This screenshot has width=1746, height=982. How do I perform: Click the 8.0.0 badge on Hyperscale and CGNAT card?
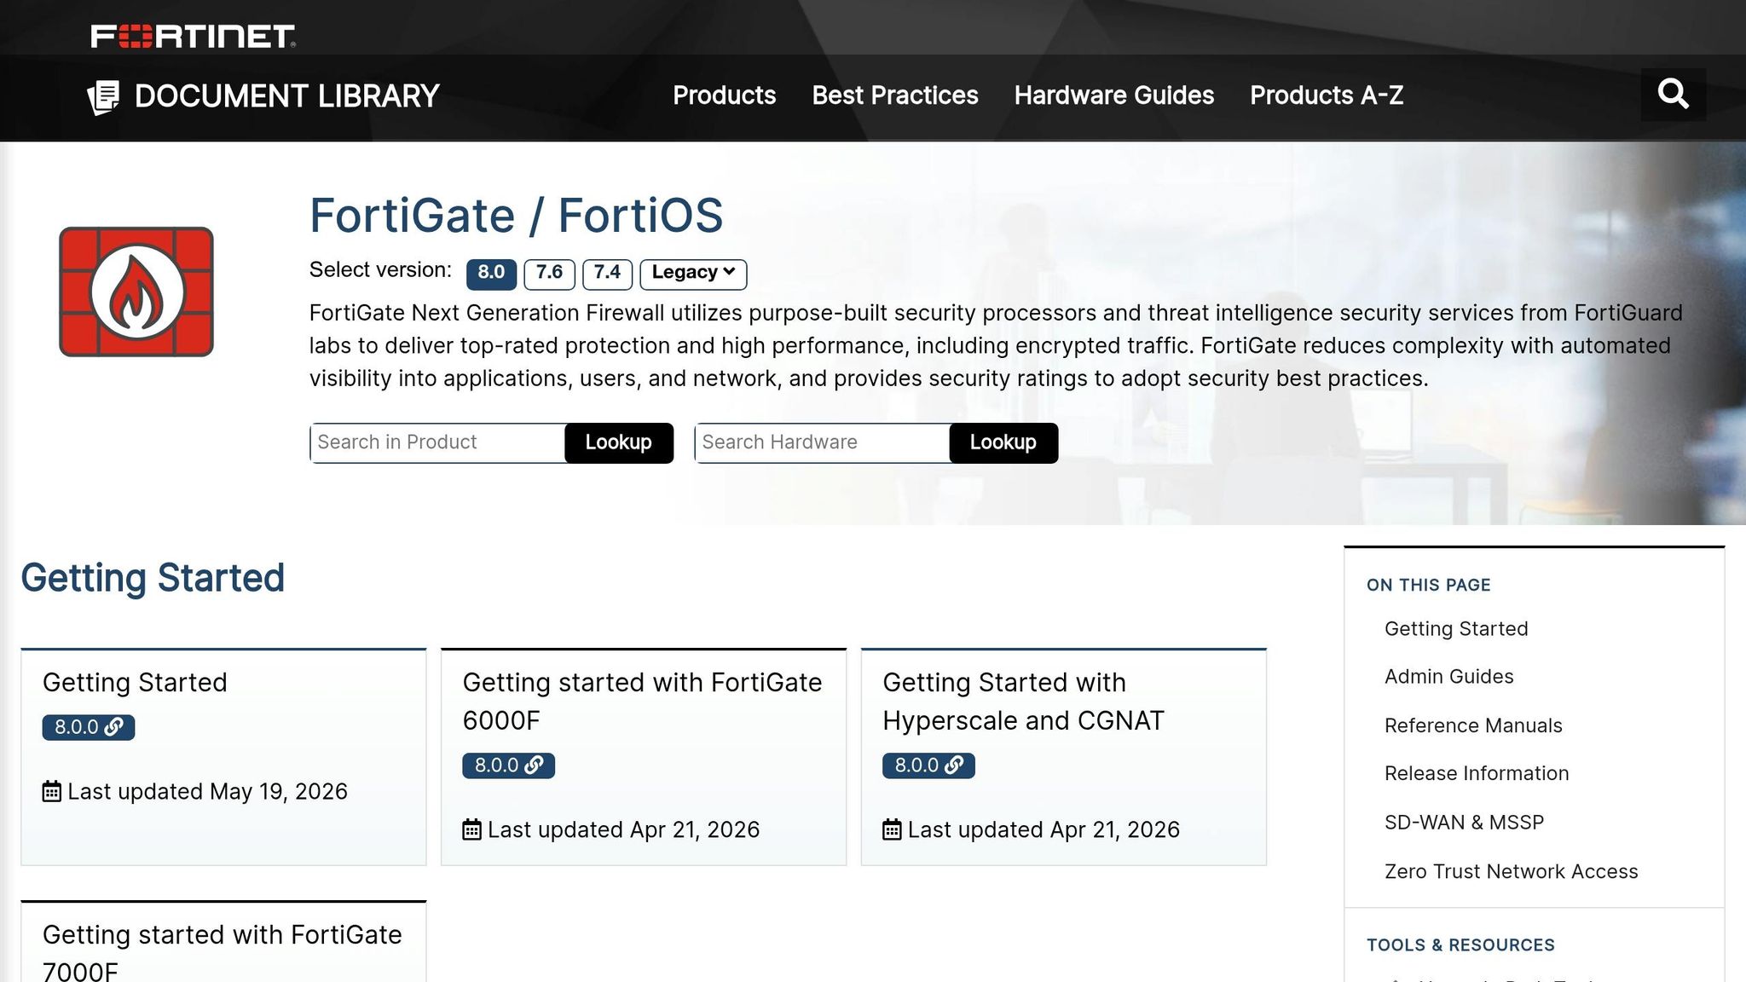928,765
